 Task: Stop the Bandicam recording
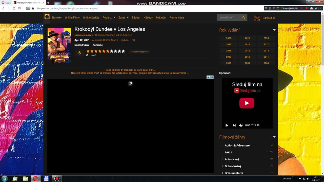[x=307, y=8]
